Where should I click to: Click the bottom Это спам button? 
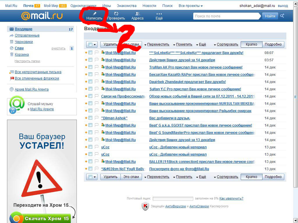pyautogui.click(x=131, y=177)
